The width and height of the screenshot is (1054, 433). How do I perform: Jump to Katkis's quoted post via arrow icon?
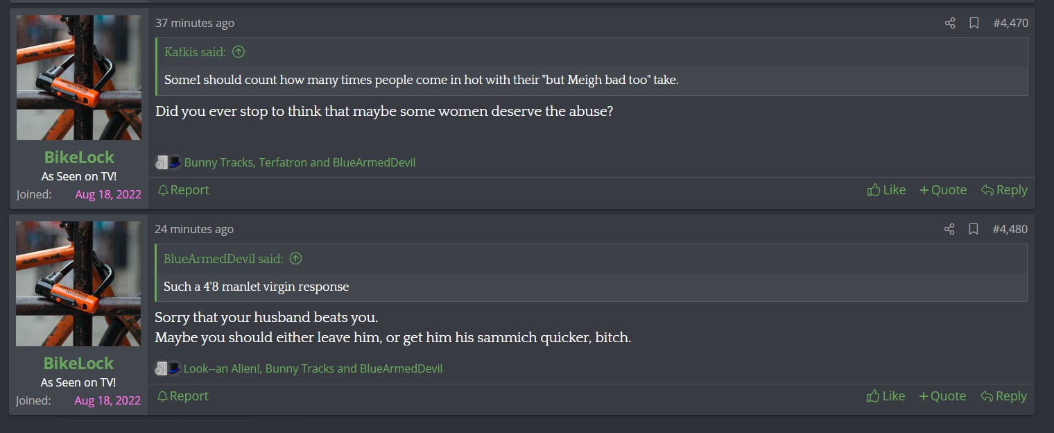(239, 52)
